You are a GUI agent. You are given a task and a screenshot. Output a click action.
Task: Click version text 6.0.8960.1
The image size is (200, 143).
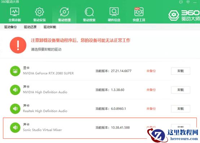tap(118, 109)
